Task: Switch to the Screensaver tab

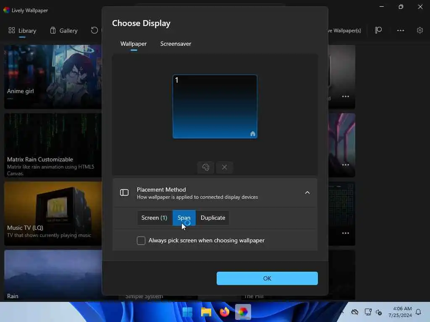Action: [x=176, y=44]
